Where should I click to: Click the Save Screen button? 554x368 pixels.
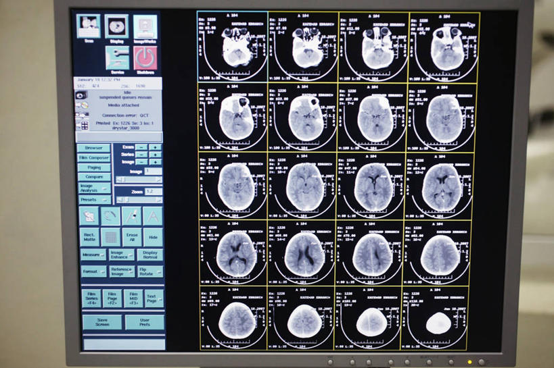tap(102, 322)
